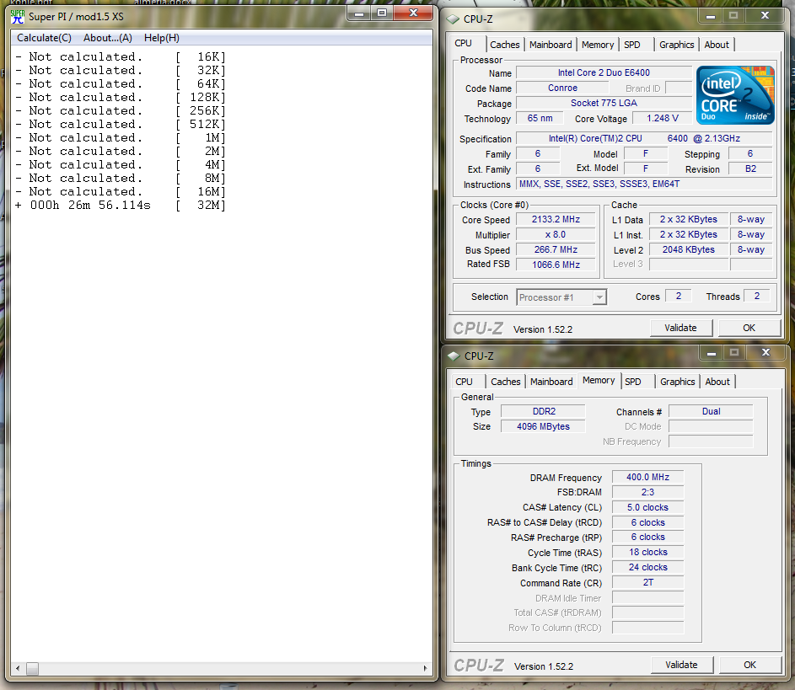Image resolution: width=795 pixels, height=690 pixels.
Task: Click the Intel Core 2 Duo logo
Action: (x=735, y=95)
